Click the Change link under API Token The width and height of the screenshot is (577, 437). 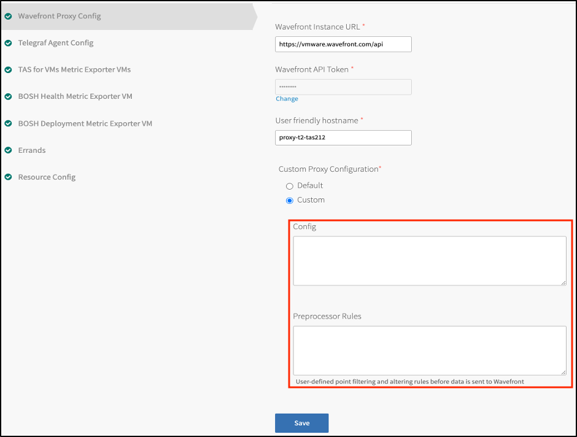(x=287, y=99)
